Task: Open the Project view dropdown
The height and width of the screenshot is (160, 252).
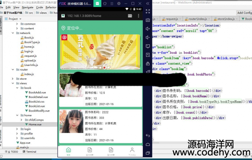Action: coord(21,19)
